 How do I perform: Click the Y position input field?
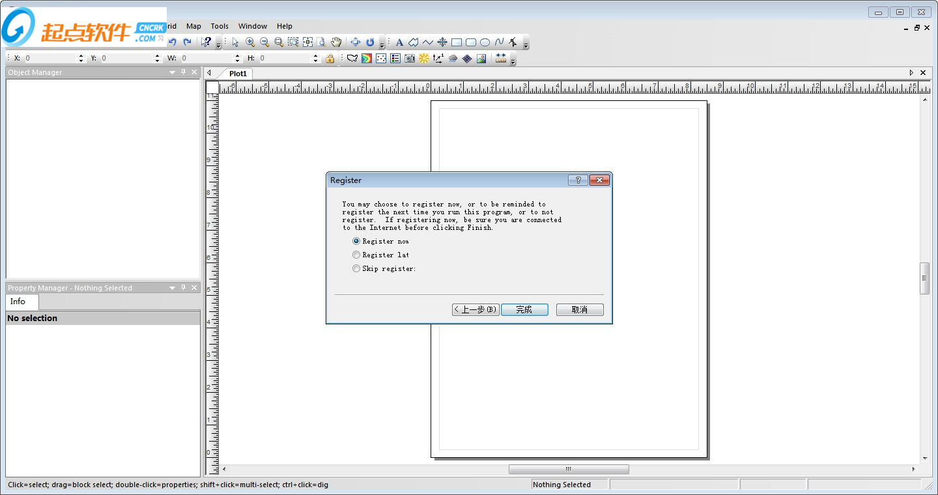126,59
